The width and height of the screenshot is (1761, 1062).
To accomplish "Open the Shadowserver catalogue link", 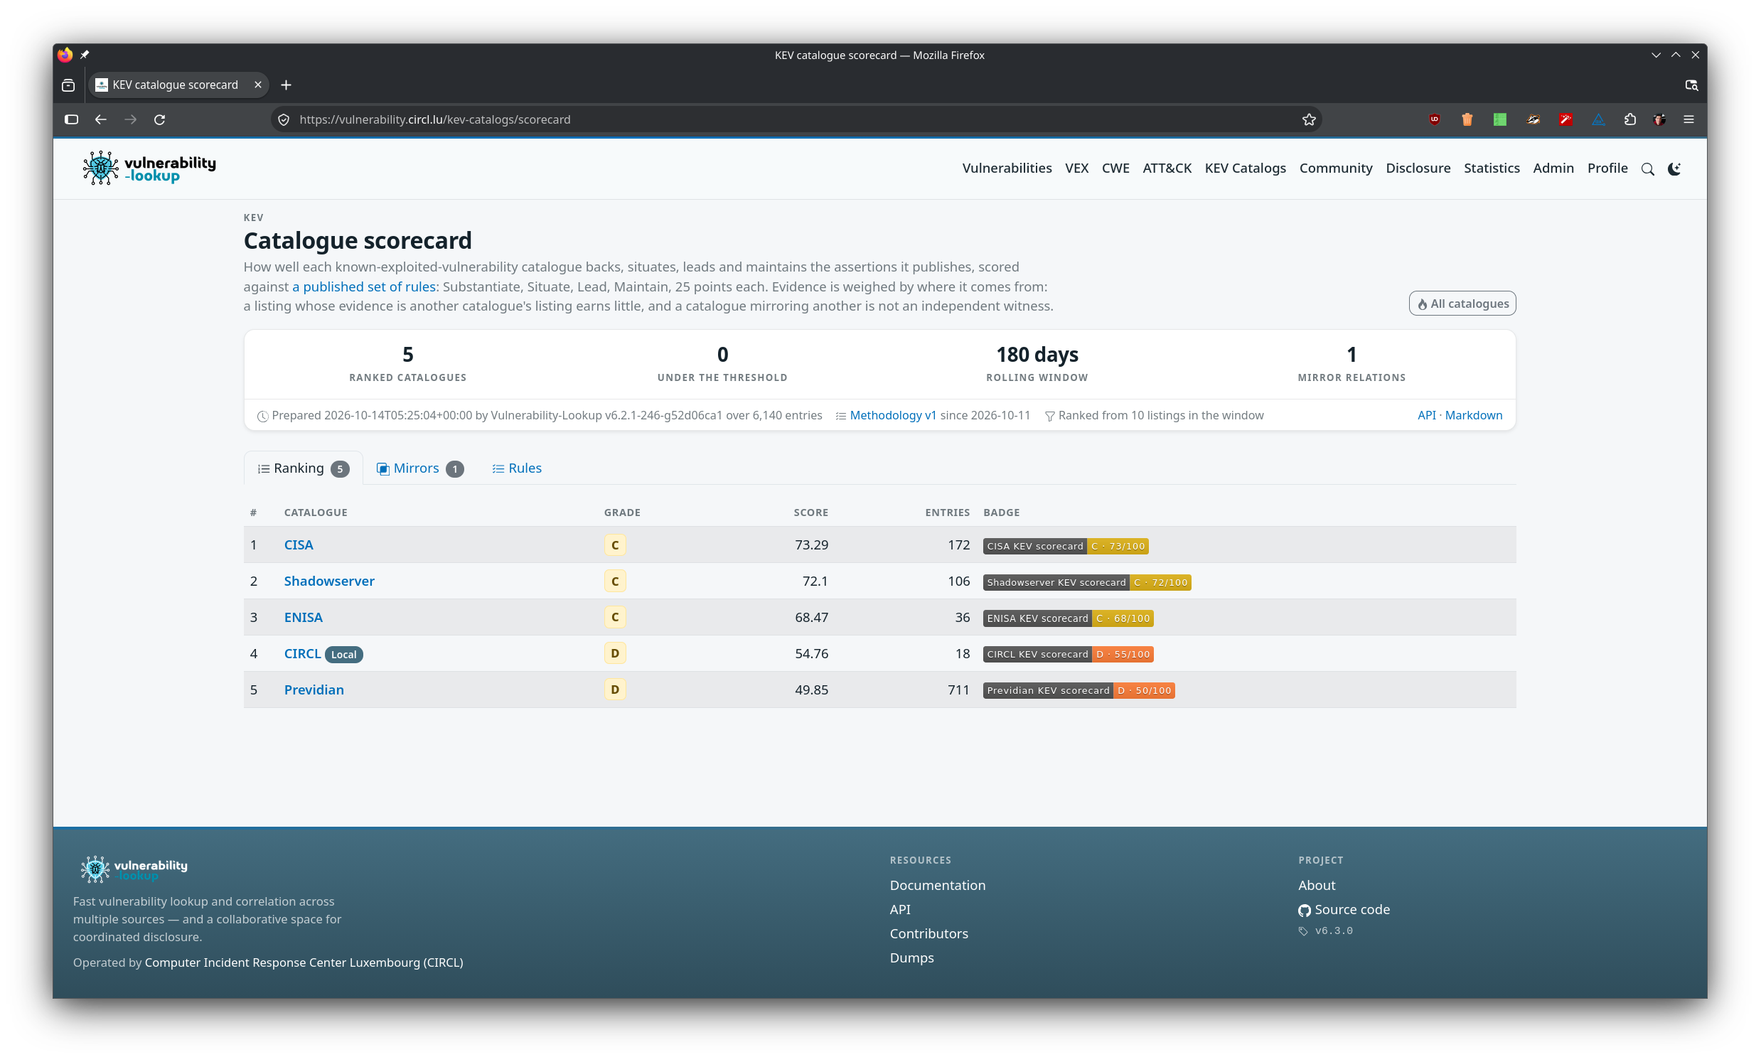I will point(328,581).
